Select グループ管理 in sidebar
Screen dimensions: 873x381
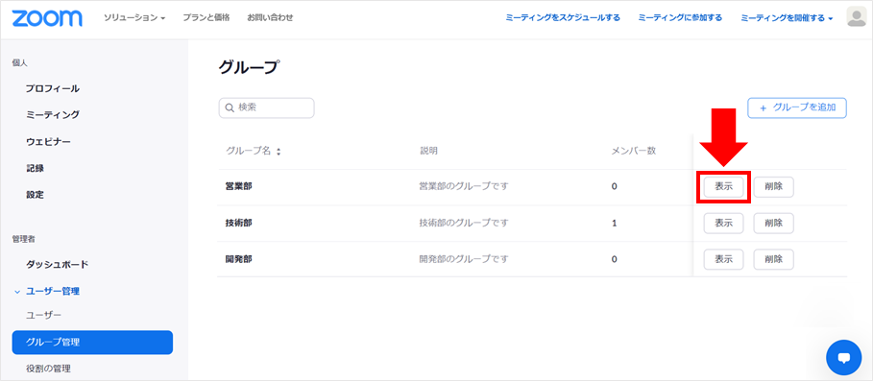click(x=92, y=342)
